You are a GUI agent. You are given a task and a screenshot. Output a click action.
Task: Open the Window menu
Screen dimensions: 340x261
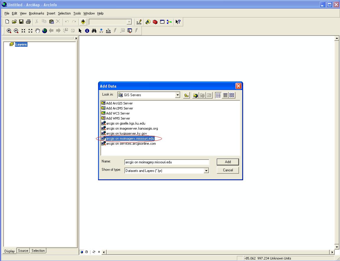coord(89,13)
